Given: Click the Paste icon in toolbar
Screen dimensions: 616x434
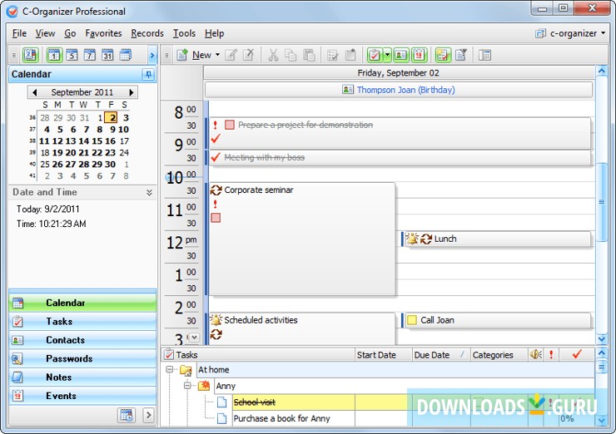Looking at the screenshot, I should 309,56.
